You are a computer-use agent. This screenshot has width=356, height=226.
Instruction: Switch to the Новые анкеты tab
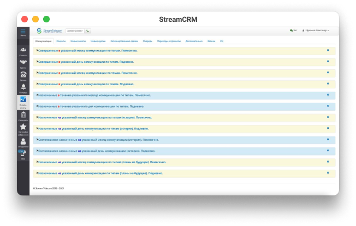pyautogui.click(x=78, y=41)
